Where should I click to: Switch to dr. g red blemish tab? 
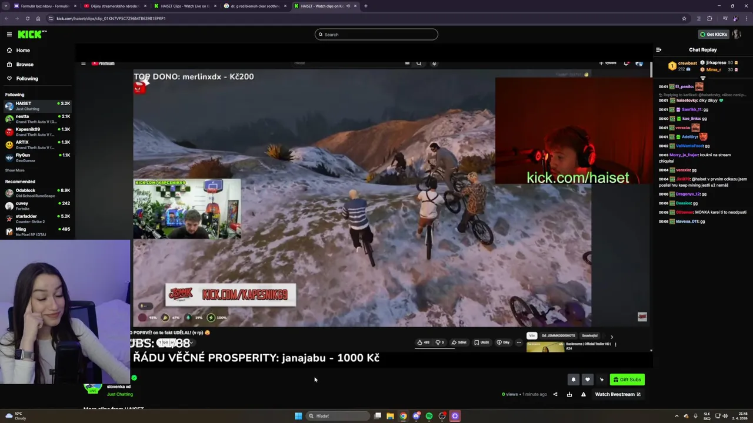coord(254,6)
